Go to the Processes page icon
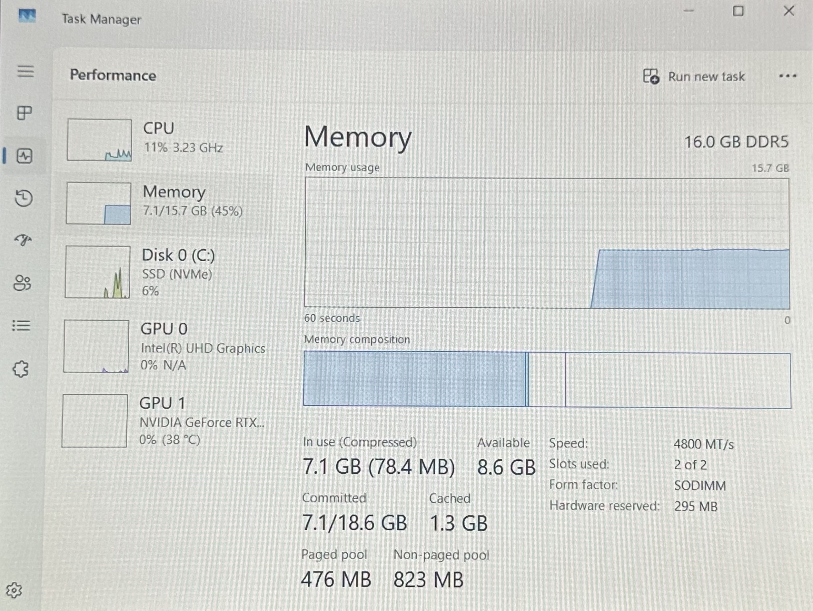813x611 pixels. 24,113
